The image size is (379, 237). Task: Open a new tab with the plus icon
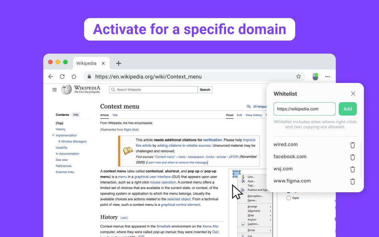click(118, 63)
